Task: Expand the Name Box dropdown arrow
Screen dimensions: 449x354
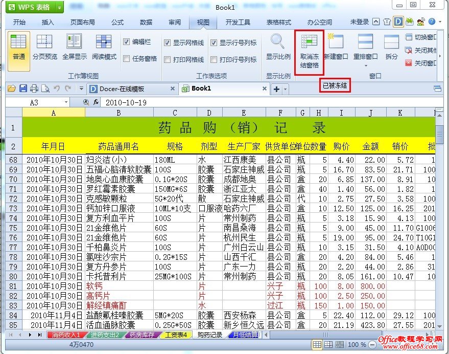Action: pos(66,102)
